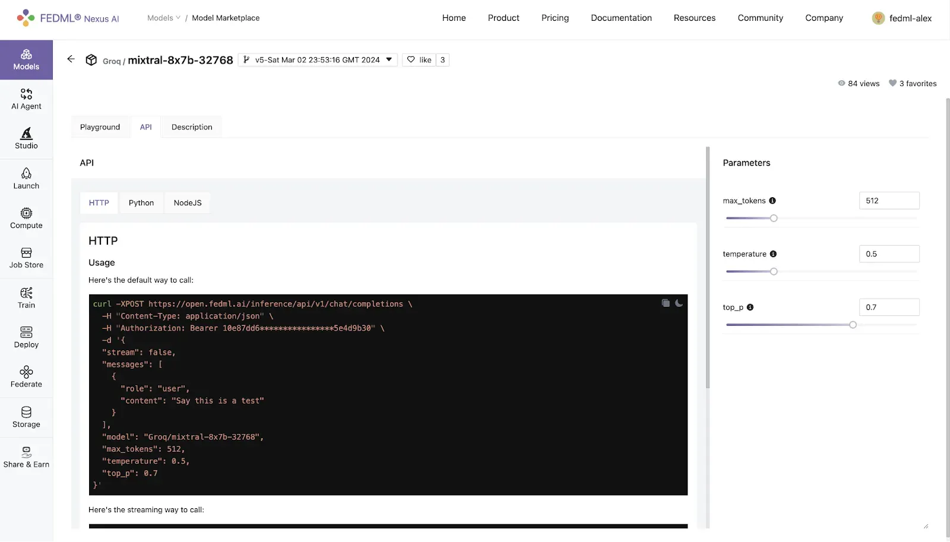Adjust the max_tokens slider handle
950x542 pixels.
point(774,218)
